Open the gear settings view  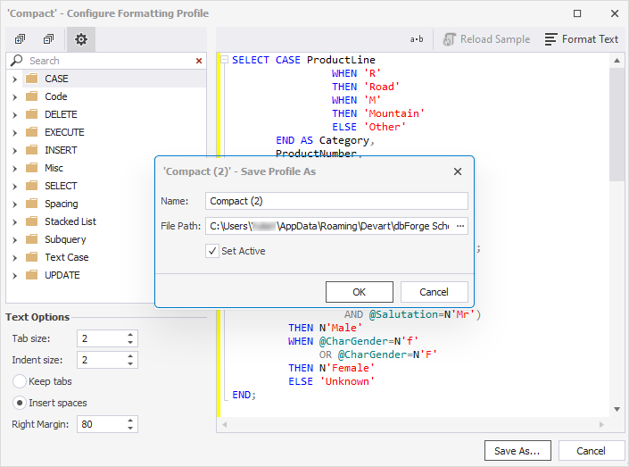tap(81, 39)
